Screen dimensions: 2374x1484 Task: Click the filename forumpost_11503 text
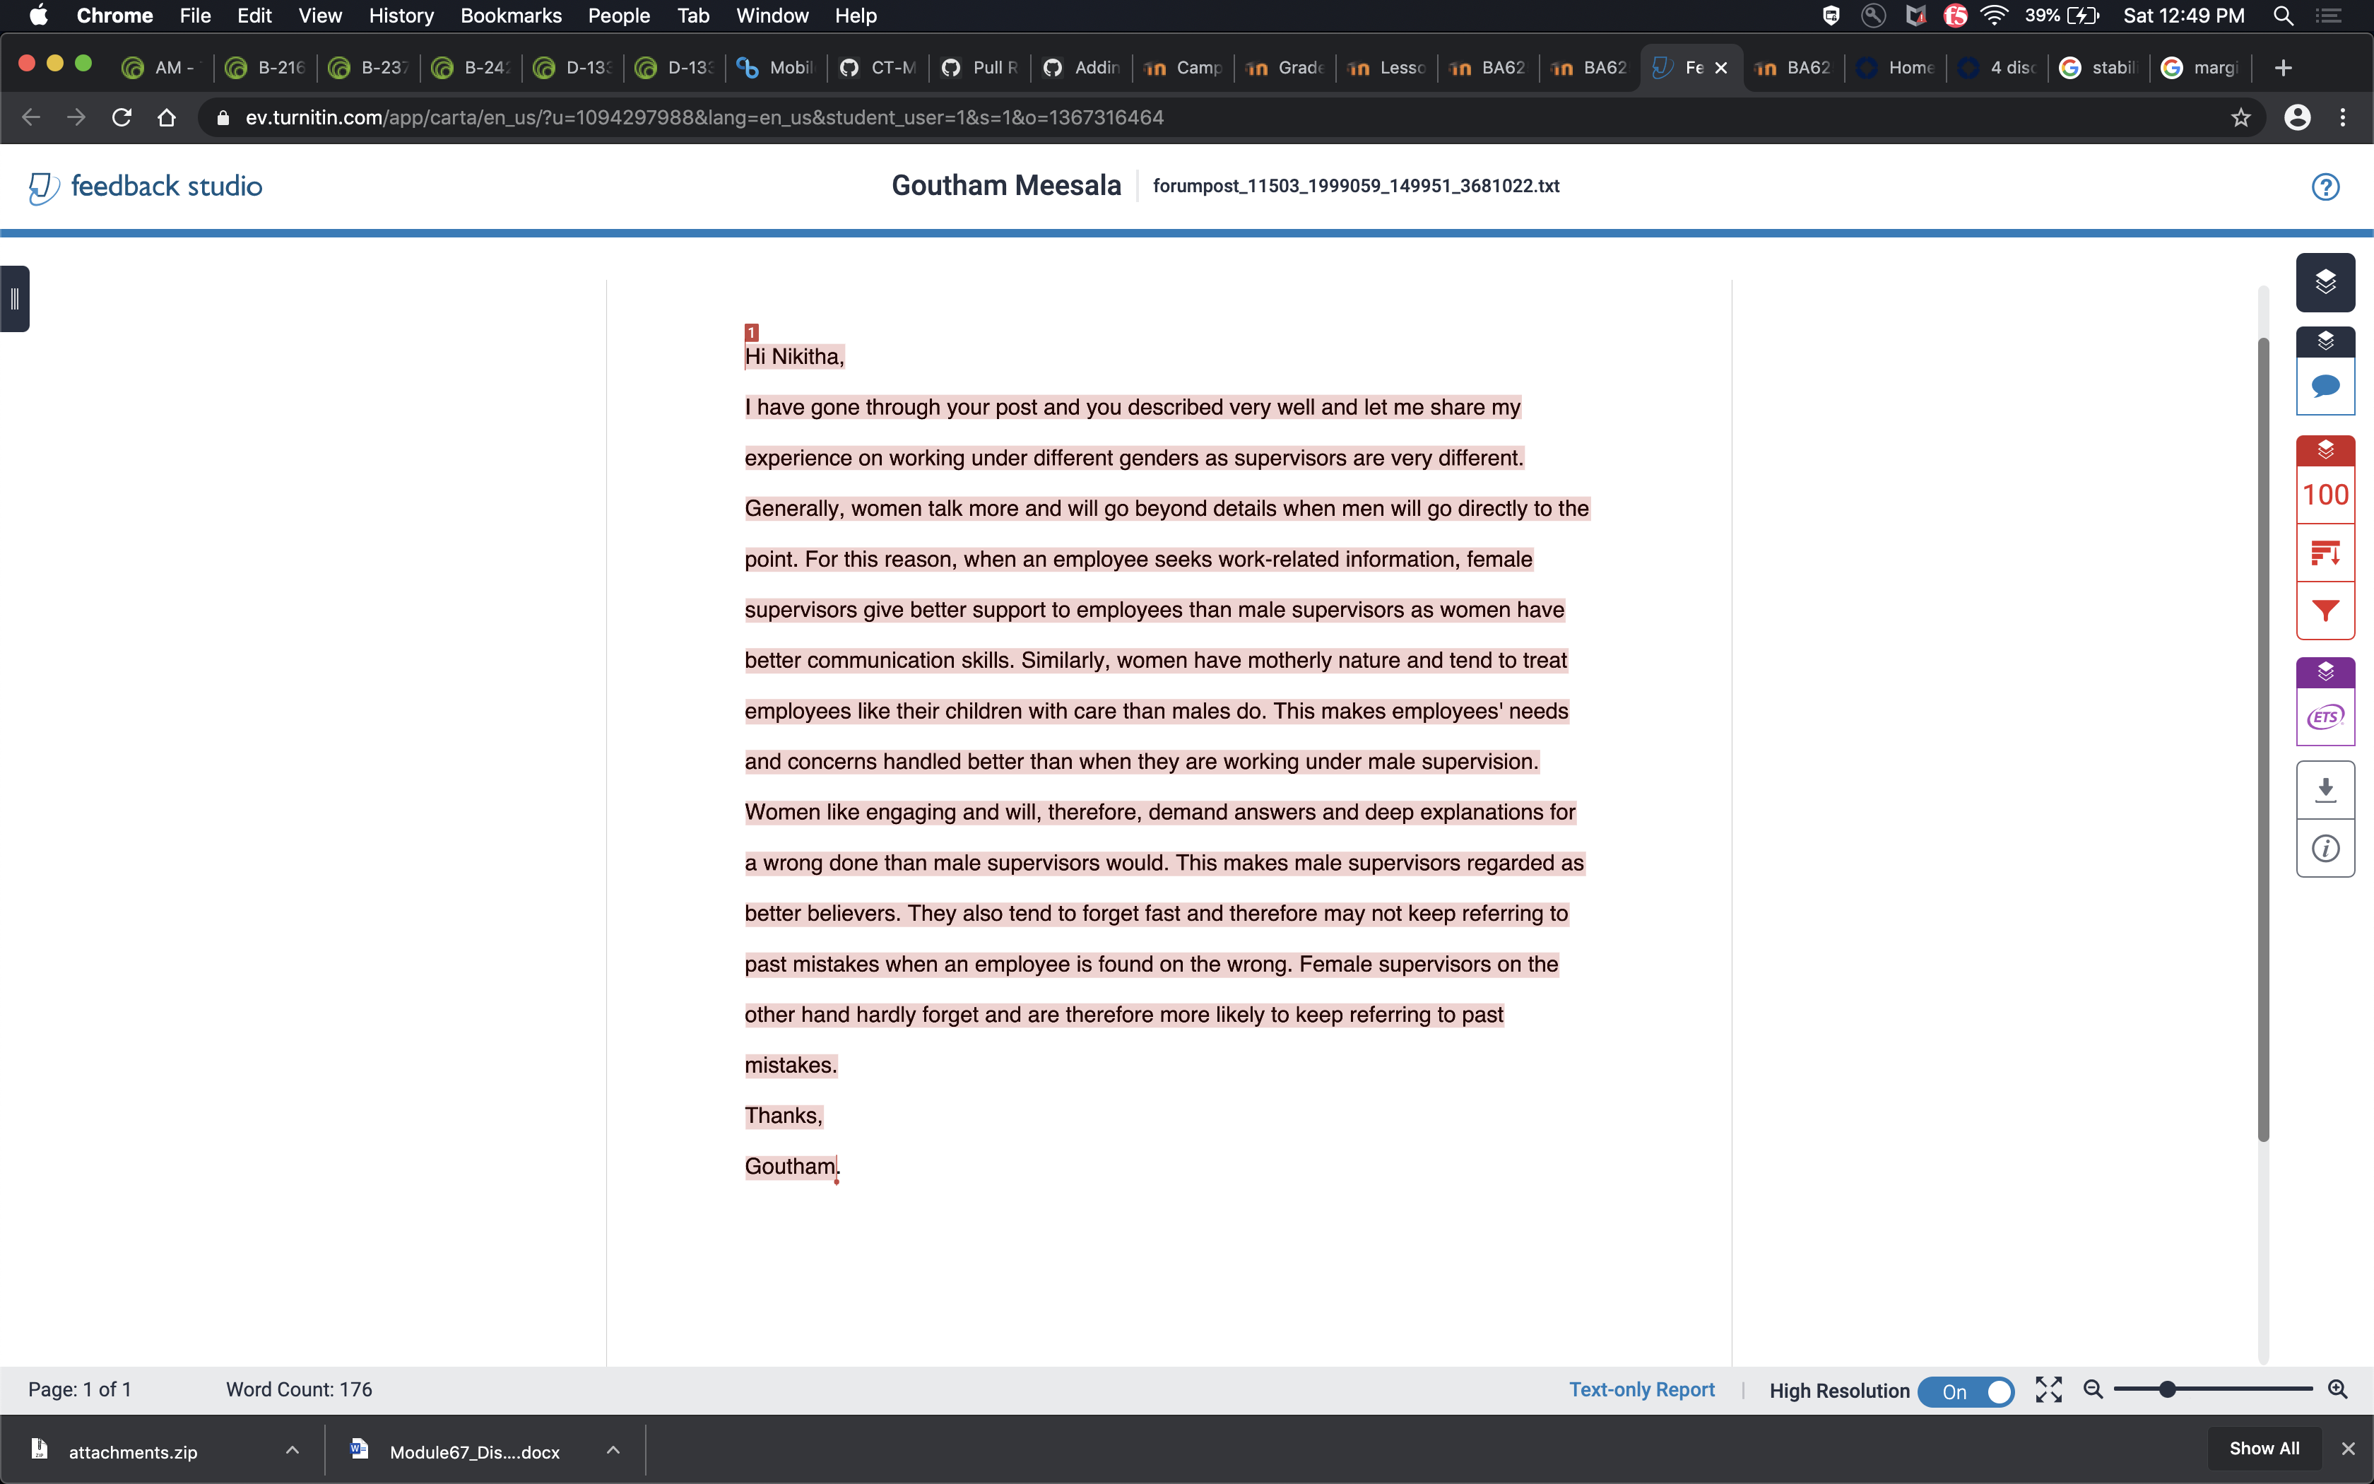[x=1356, y=187]
